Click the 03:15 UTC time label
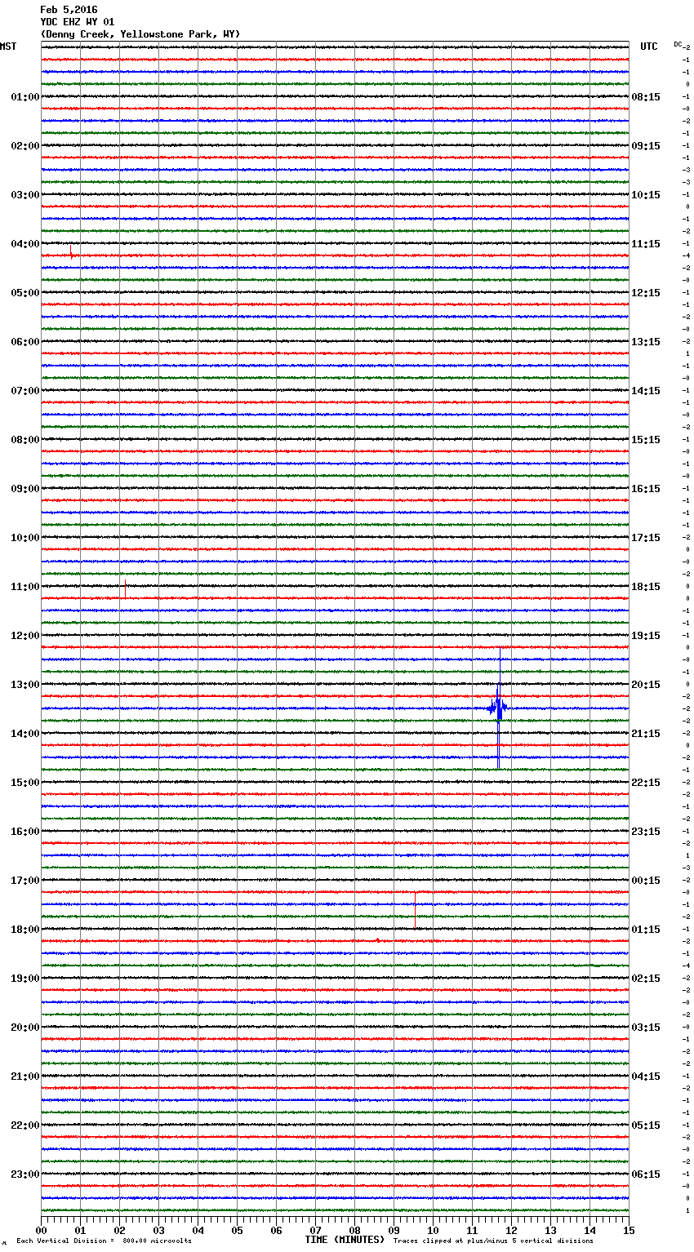The width and height of the screenshot is (694, 1252). click(x=646, y=1028)
